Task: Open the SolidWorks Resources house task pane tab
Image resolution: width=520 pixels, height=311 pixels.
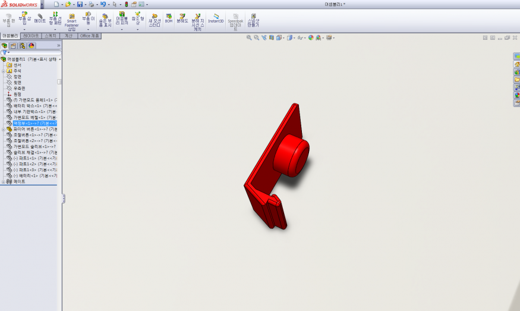Action: pos(516,64)
